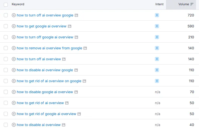Check the box for 'how to get rid of ai overview on google'
The height and width of the screenshot is (130, 199).
6,81
